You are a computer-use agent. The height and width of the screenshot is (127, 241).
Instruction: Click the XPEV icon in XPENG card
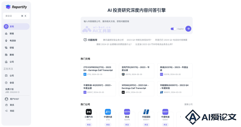pyautogui.click(x=123, y=92)
